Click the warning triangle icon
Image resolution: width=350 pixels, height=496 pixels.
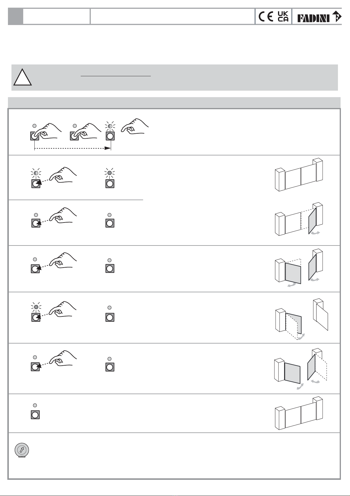23,77
